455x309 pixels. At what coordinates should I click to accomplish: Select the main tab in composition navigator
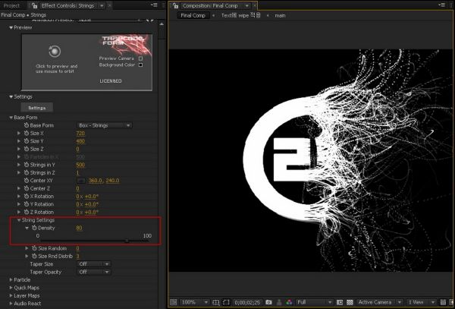coord(280,15)
